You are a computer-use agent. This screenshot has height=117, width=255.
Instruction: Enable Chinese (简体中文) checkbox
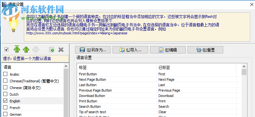tap(5, 87)
